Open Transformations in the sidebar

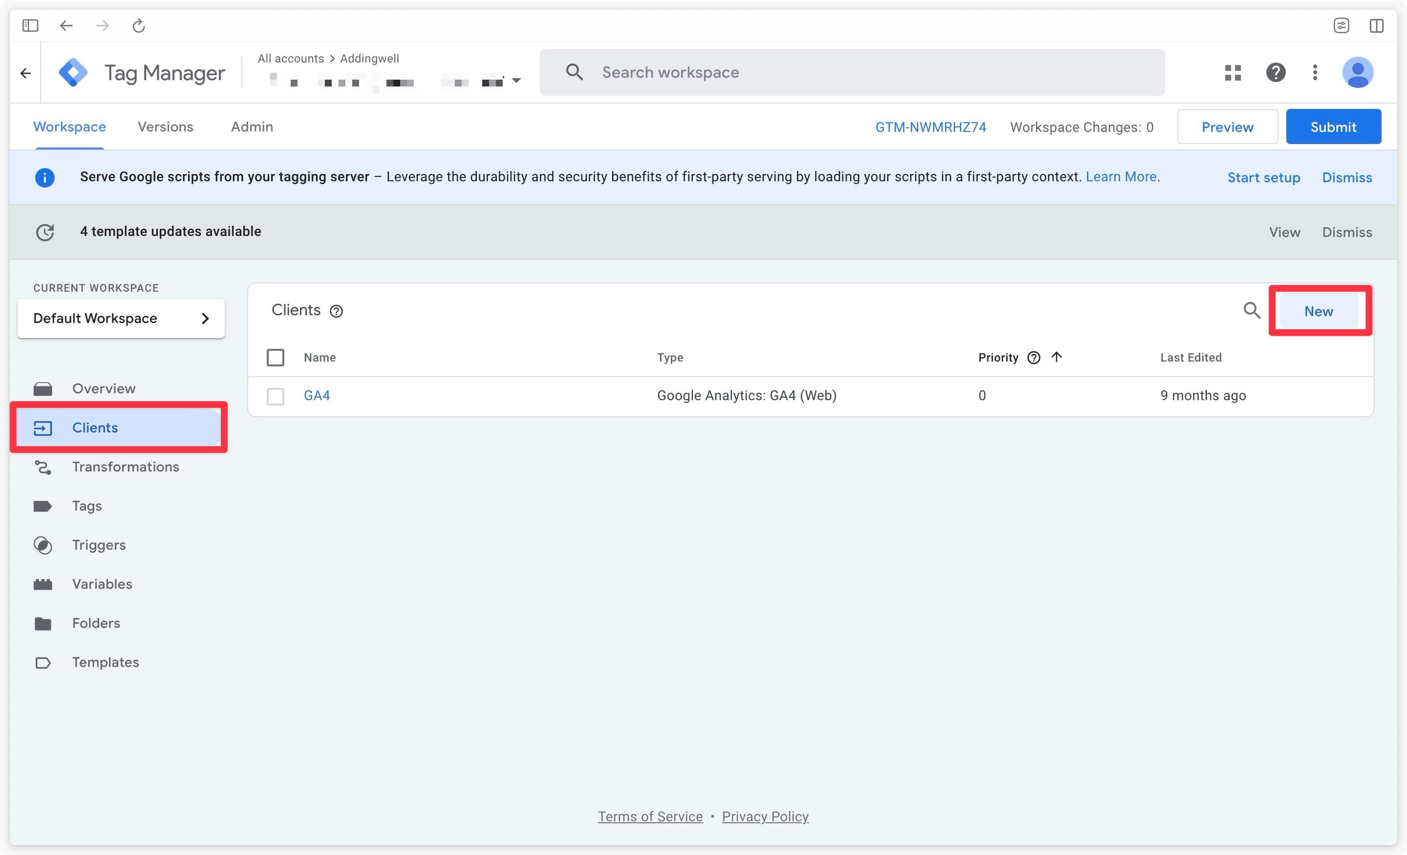pos(126,467)
